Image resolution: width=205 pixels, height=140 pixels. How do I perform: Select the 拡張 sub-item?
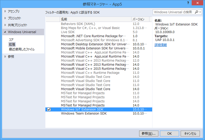tap(12, 44)
